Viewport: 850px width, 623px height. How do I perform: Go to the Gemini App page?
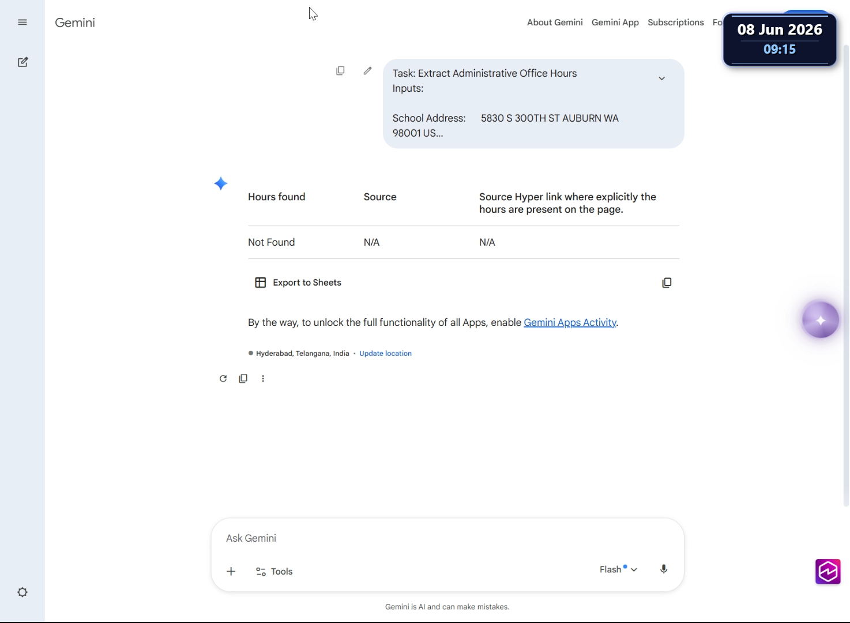click(x=615, y=22)
